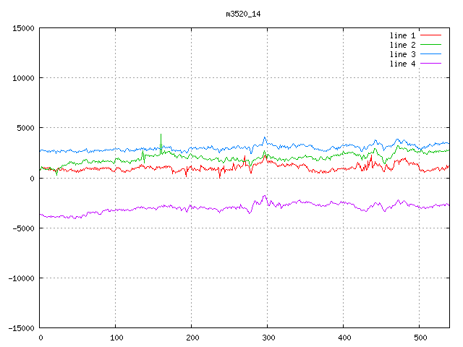Screen dimensions: 463x347
Task: Click the green line 2 legend sample
Action: pos(431,45)
